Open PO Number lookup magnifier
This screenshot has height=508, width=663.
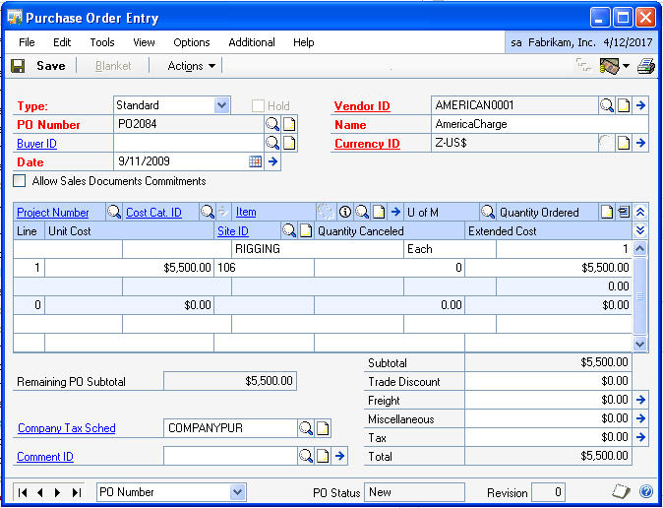pyautogui.click(x=272, y=124)
